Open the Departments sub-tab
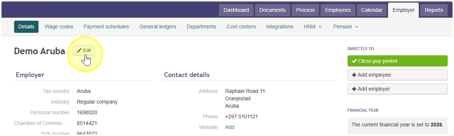The image size is (454, 136). click(x=202, y=27)
